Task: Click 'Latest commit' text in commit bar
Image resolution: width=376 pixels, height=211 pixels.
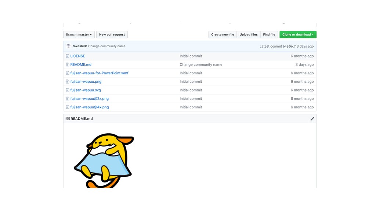Action: tap(271, 47)
